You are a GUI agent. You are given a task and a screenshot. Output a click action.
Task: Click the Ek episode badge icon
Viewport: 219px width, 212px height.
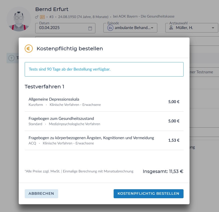(x=110, y=28)
